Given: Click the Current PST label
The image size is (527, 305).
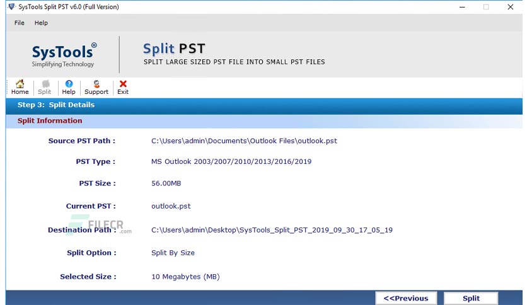Looking at the screenshot, I should pyautogui.click(x=91, y=206).
